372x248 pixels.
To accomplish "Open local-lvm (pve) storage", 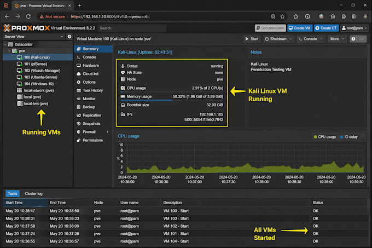I will (38, 103).
